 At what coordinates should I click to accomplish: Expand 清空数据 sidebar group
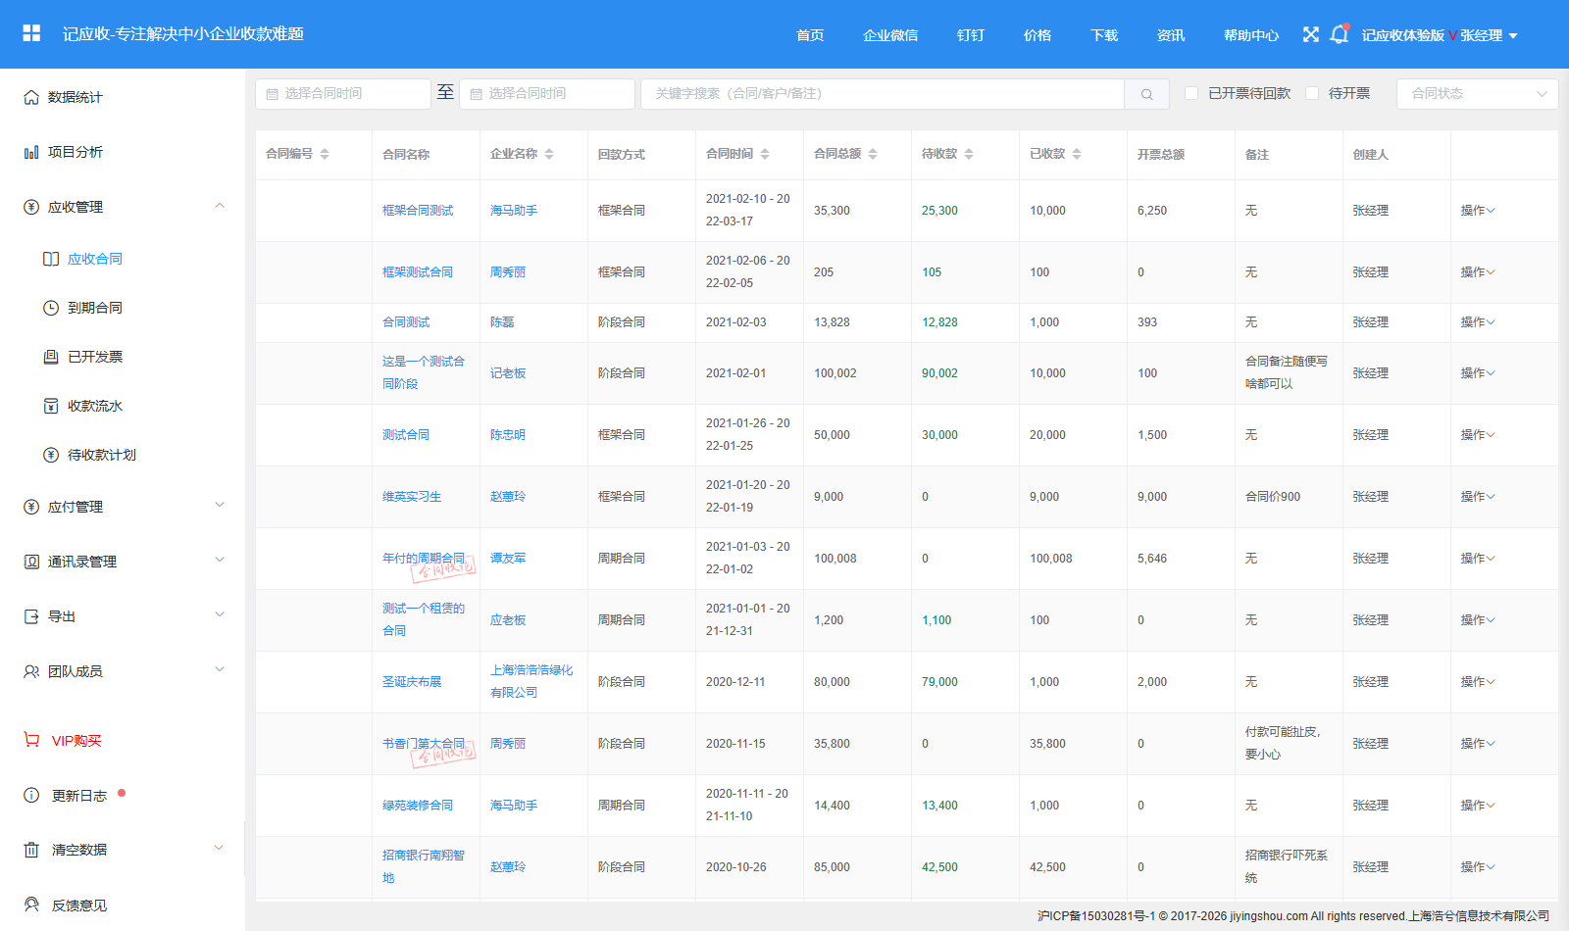tap(124, 850)
